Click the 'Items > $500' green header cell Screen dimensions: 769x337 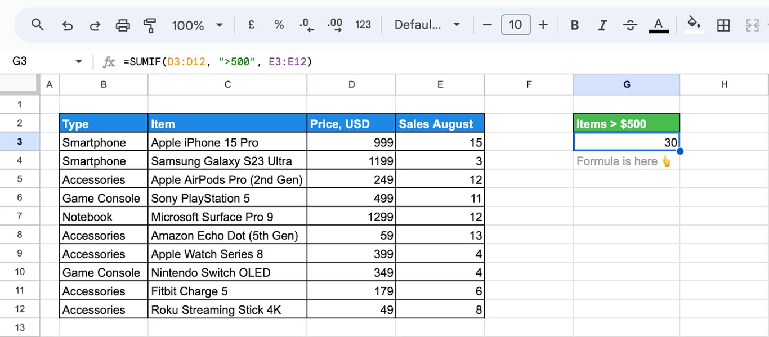(x=627, y=123)
